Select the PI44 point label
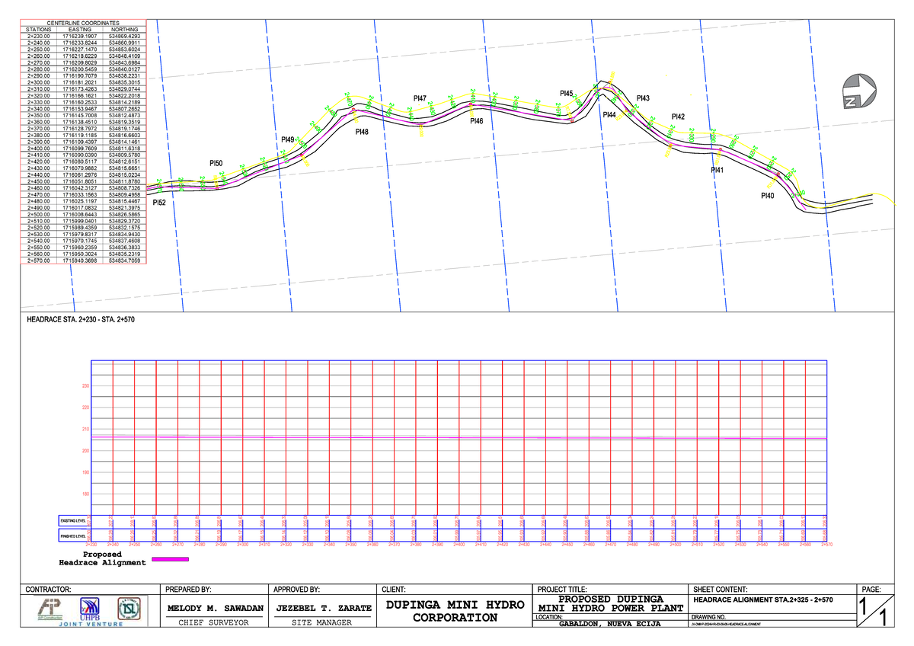914x646 pixels. click(609, 115)
